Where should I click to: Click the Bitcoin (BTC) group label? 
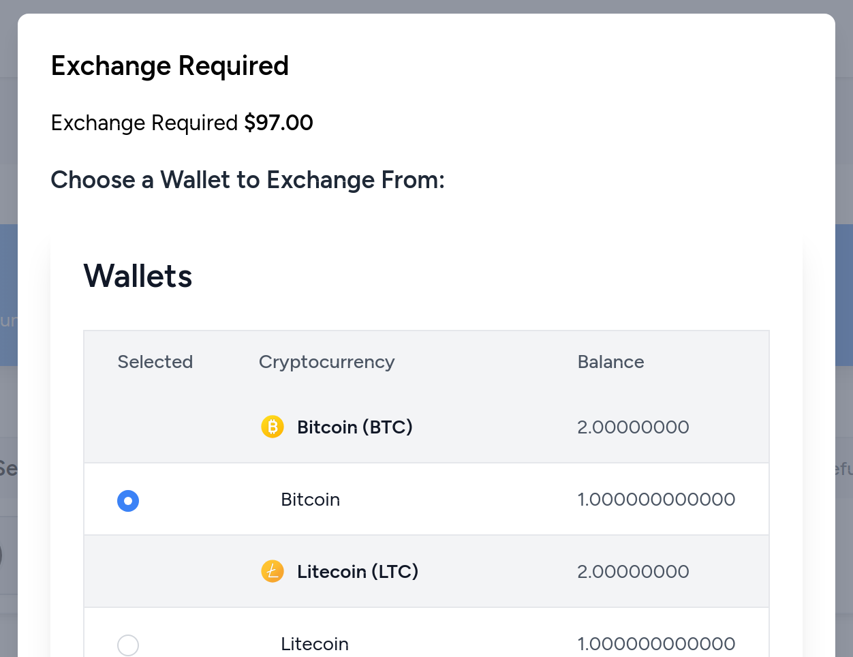[x=355, y=427]
